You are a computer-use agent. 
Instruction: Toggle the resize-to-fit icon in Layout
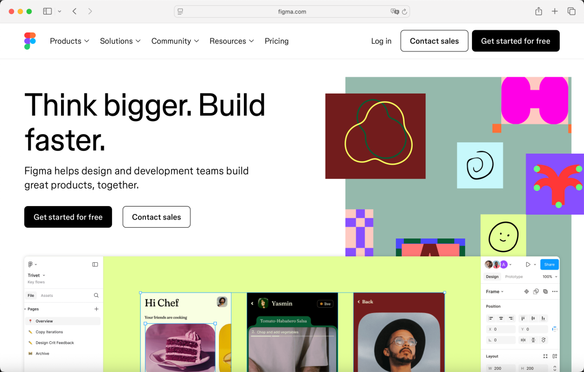tap(545, 356)
